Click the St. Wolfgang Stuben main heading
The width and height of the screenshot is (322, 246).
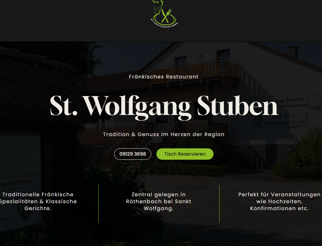164,107
